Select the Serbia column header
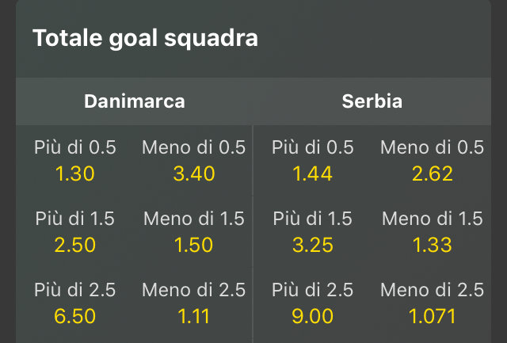 pos(372,101)
